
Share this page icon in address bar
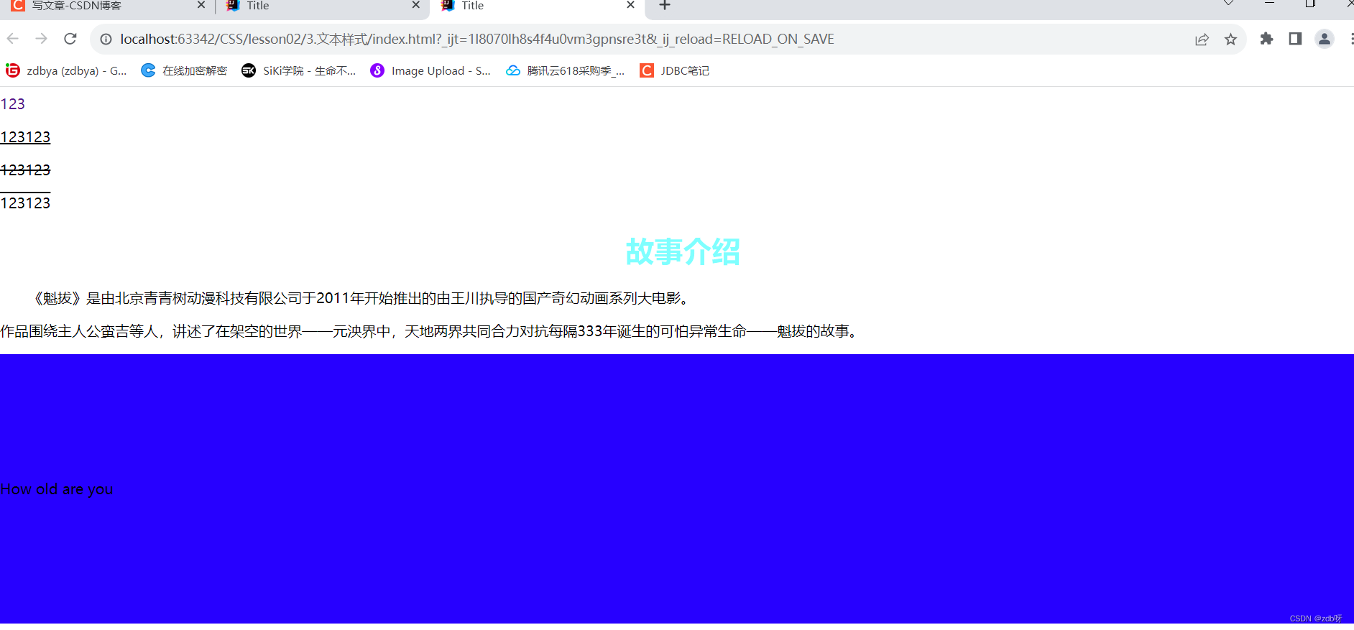[1202, 40]
